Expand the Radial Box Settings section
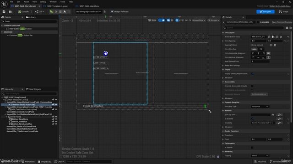Screen dimensions: 293x164 (x=223, y=66)
